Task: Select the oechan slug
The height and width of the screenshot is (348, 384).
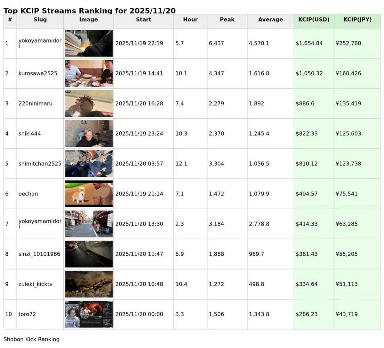Action: coord(28,194)
